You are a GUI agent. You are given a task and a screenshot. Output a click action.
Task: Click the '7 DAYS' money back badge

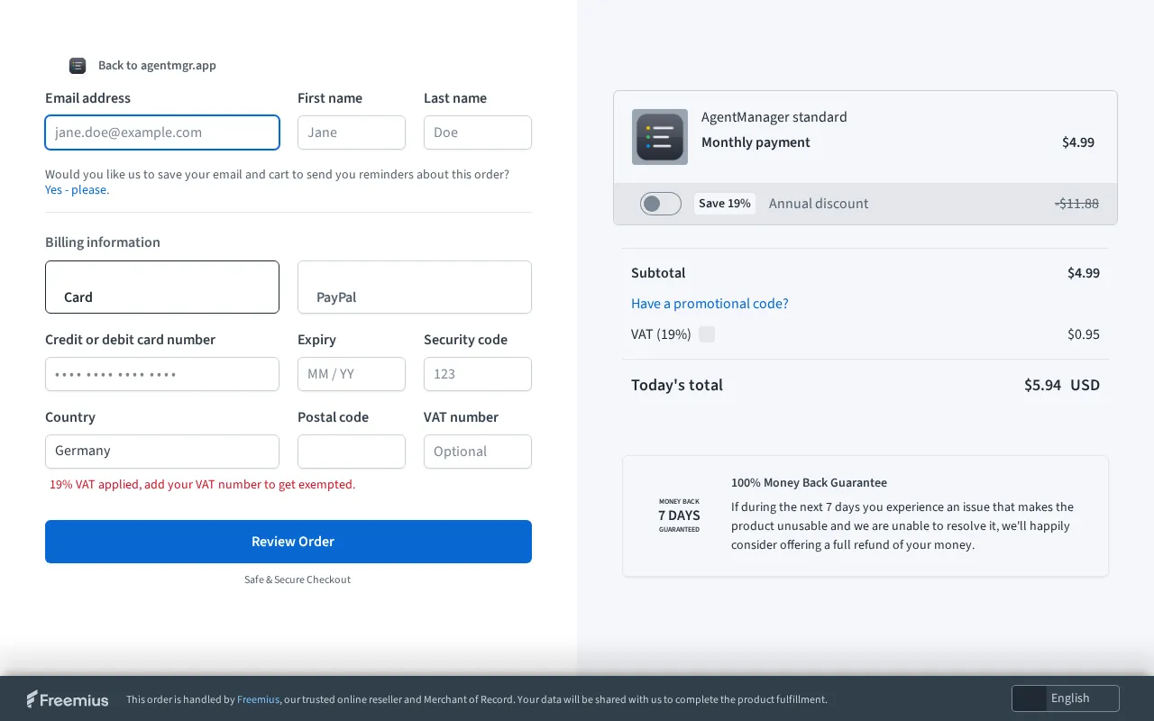679,516
